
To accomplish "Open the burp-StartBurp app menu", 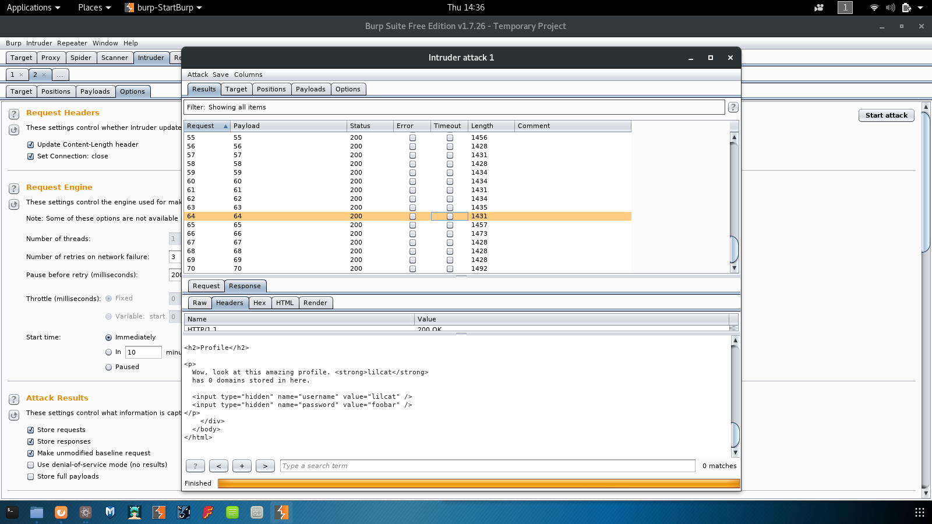I will pyautogui.click(x=164, y=8).
